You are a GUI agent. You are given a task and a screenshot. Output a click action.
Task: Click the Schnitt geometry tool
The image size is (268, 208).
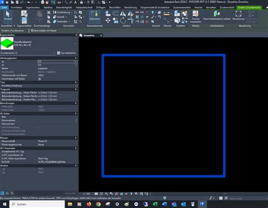60,17
